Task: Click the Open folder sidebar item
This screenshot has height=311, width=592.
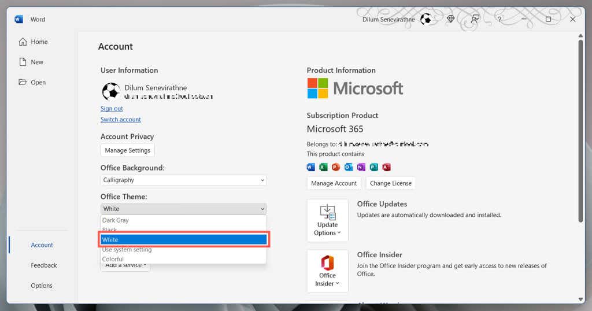Action: (38, 82)
